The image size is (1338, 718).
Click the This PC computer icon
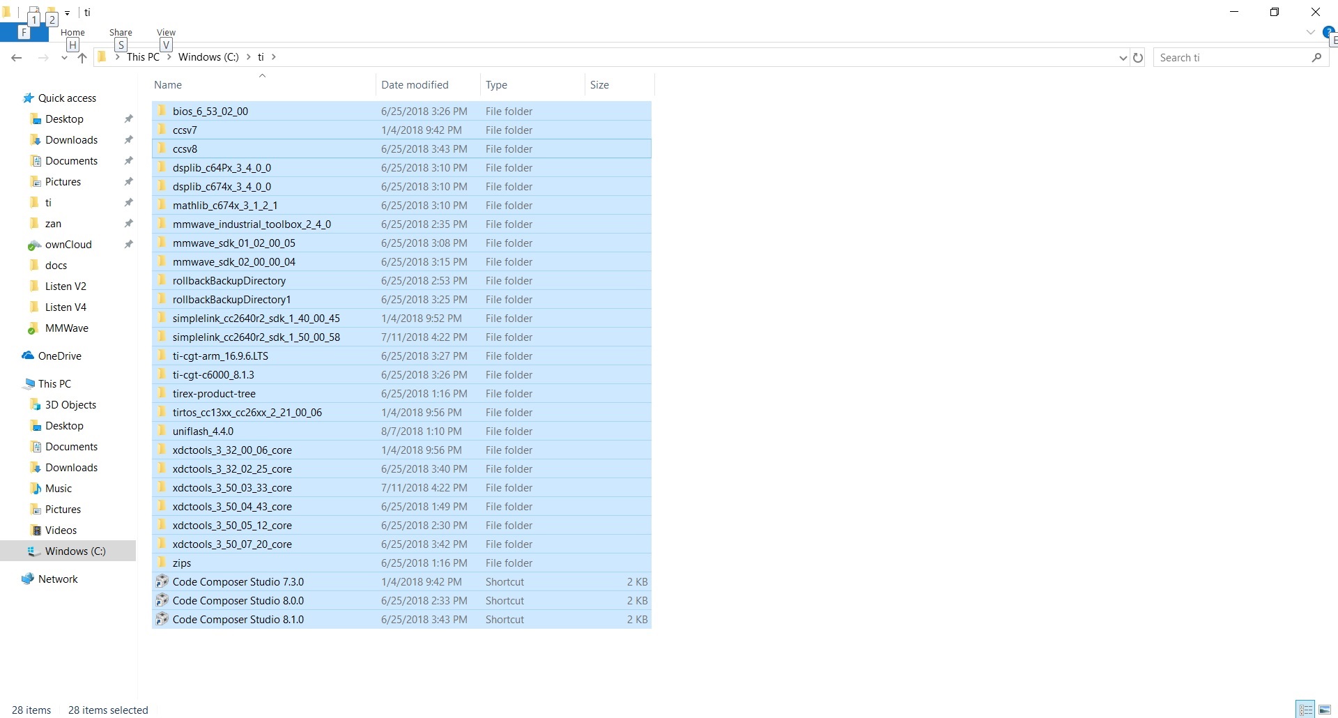pos(29,384)
